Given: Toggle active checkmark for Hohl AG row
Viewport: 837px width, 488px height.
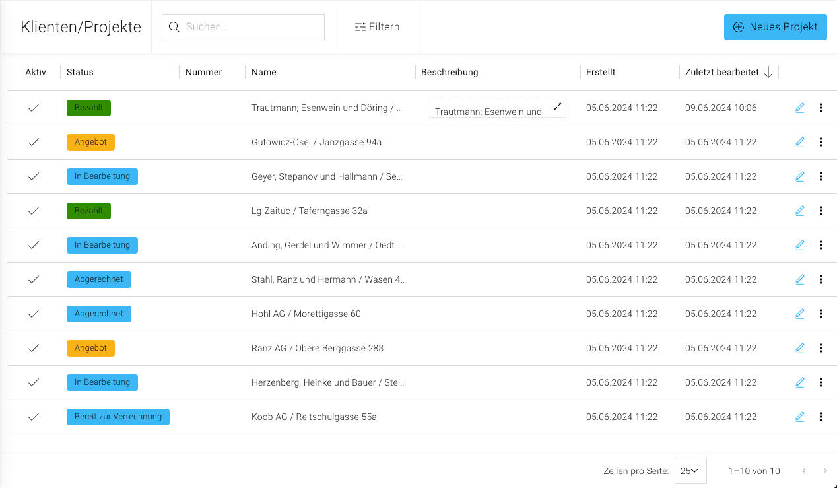Looking at the screenshot, I should [x=34, y=314].
